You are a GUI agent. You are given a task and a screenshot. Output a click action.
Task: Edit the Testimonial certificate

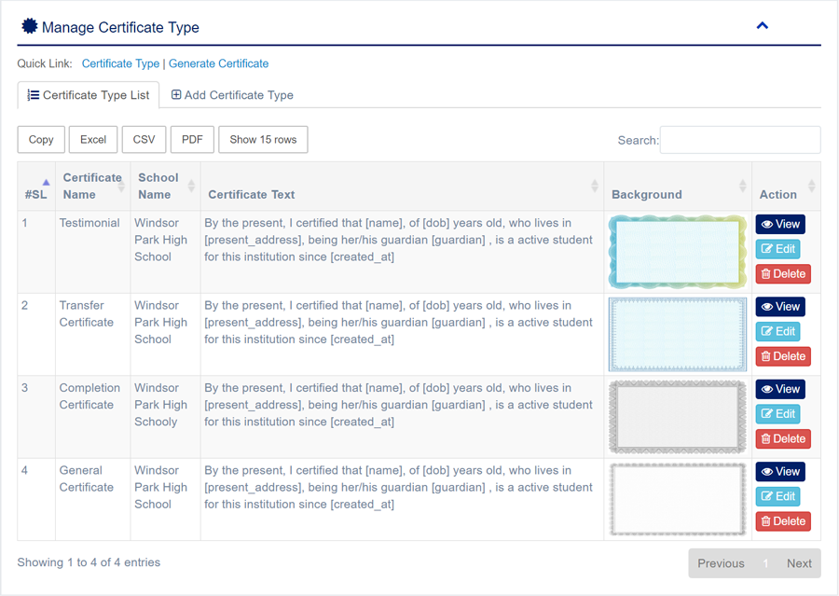778,249
